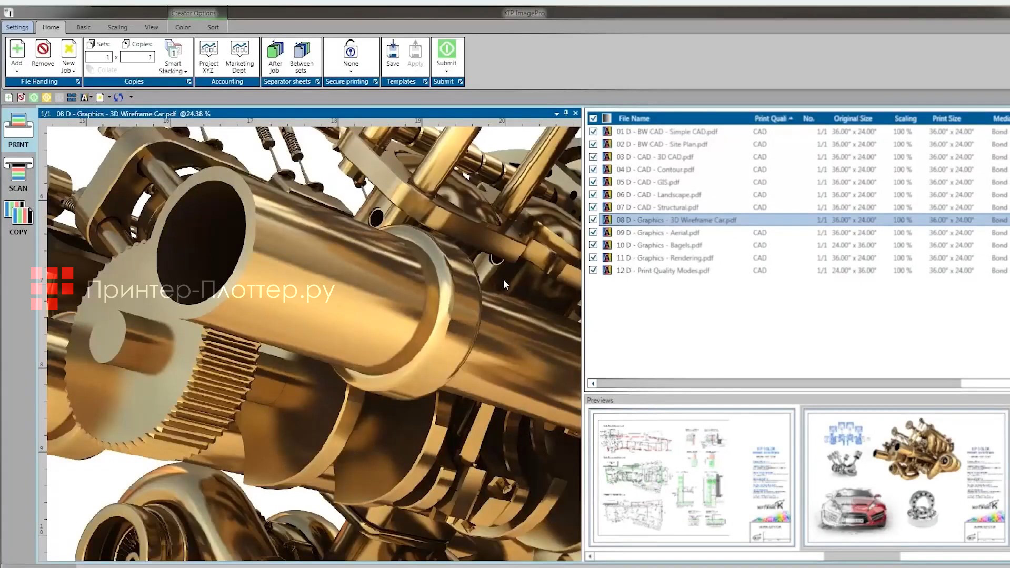1010x568 pixels.
Task: Toggle the select-all checkbox in file list header
Action: [593, 118]
